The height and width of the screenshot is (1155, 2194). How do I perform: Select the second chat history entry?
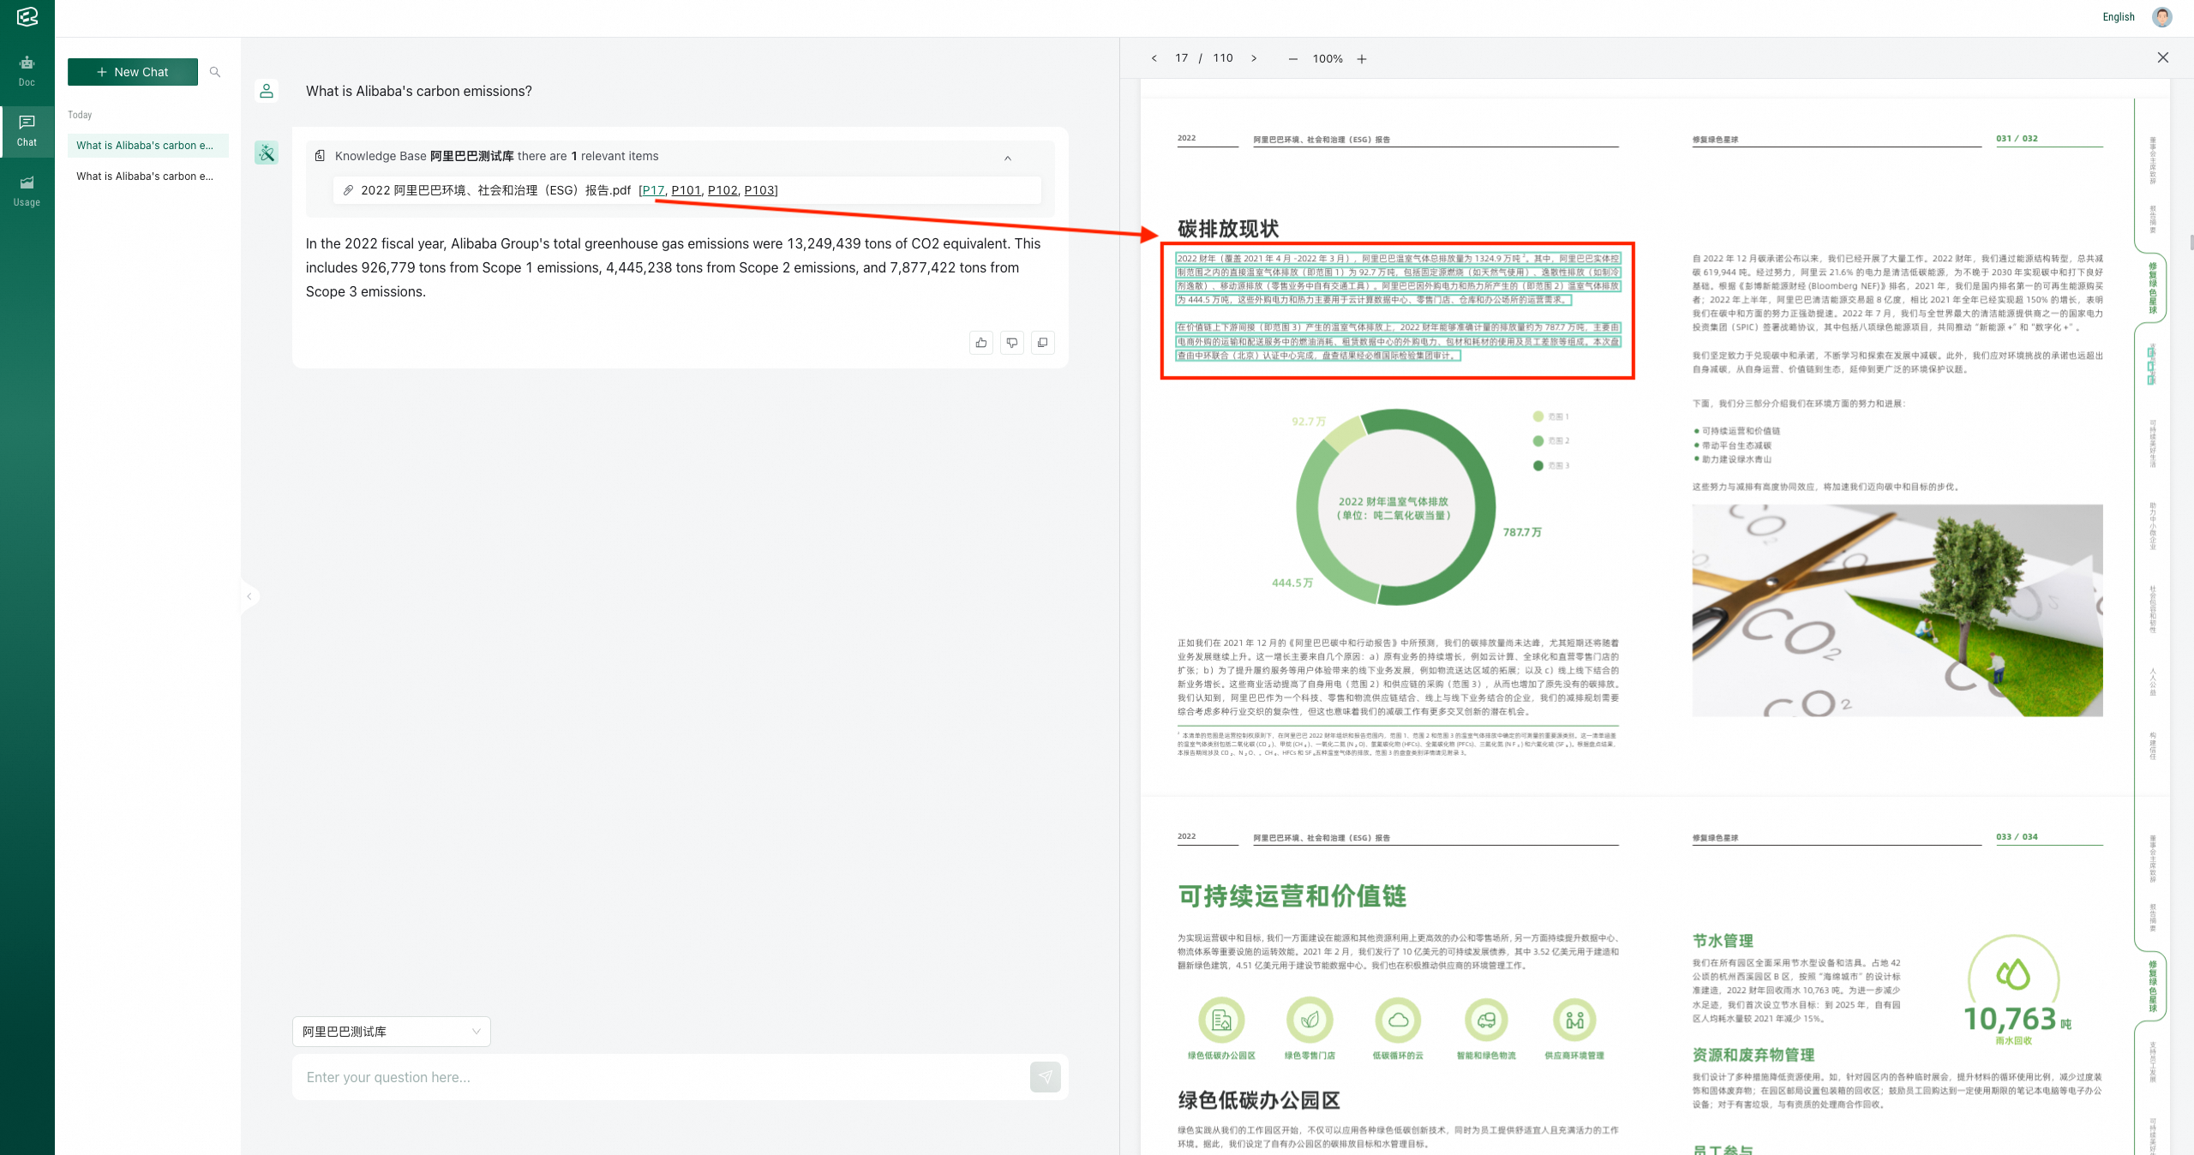[x=145, y=177]
